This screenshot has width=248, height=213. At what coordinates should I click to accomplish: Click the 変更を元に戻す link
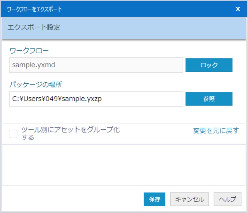coord(216,131)
